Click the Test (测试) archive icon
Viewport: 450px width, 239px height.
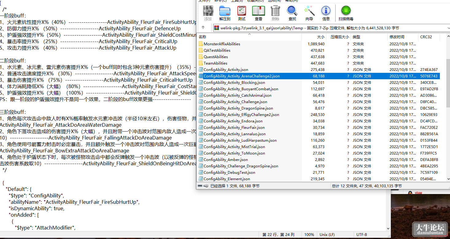pyautogui.click(x=242, y=13)
